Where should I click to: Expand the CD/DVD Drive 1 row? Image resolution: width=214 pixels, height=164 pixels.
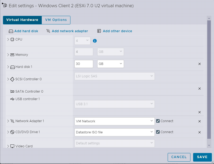tap(8, 132)
